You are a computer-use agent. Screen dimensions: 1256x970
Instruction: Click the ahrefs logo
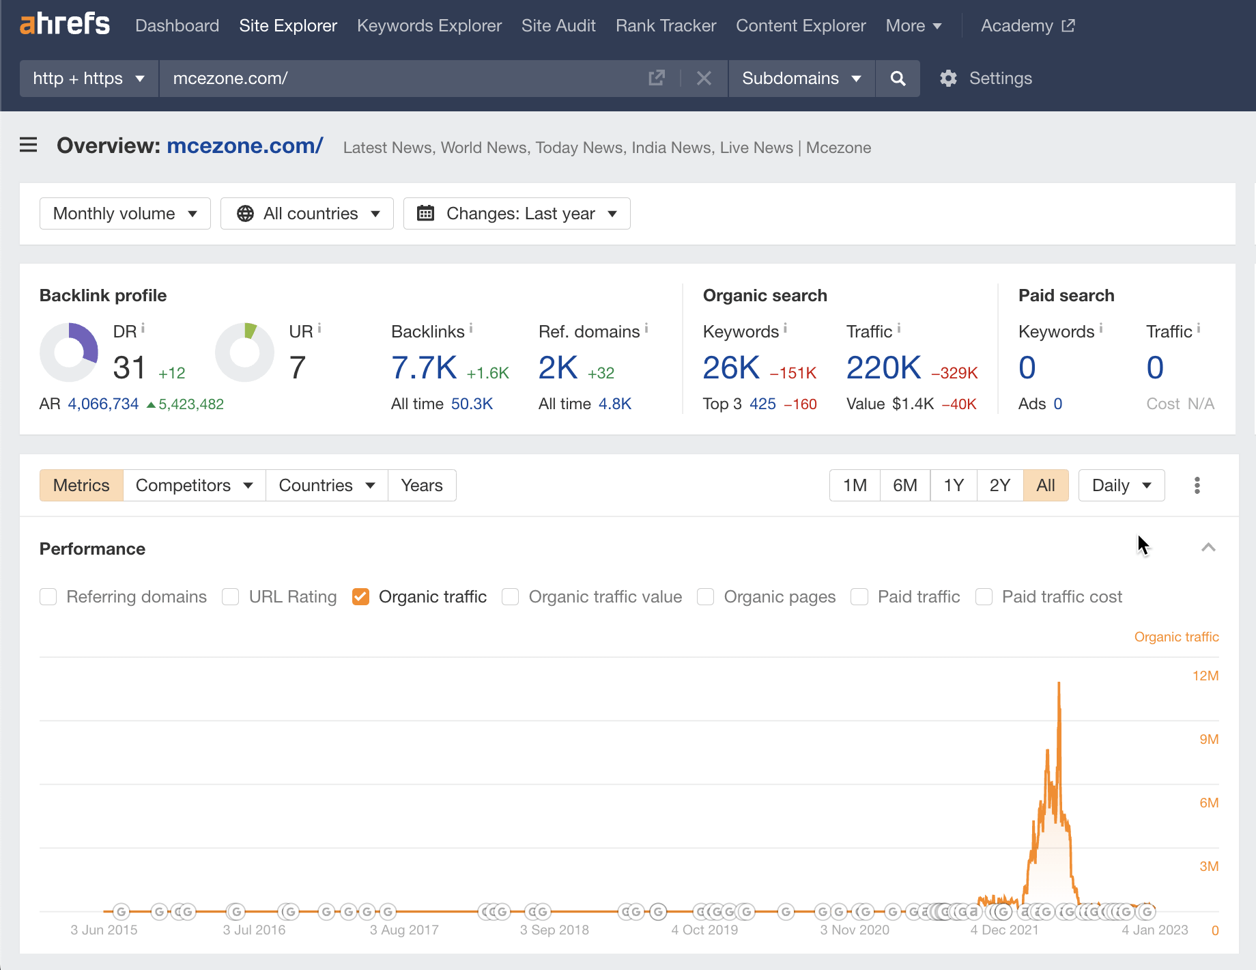pos(65,25)
